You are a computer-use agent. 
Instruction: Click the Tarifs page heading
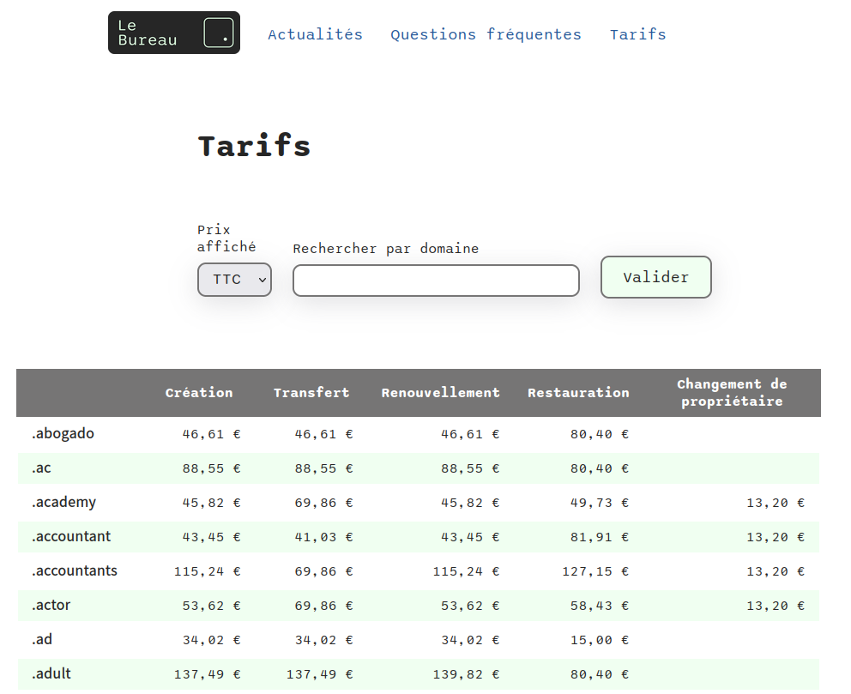pyautogui.click(x=254, y=146)
